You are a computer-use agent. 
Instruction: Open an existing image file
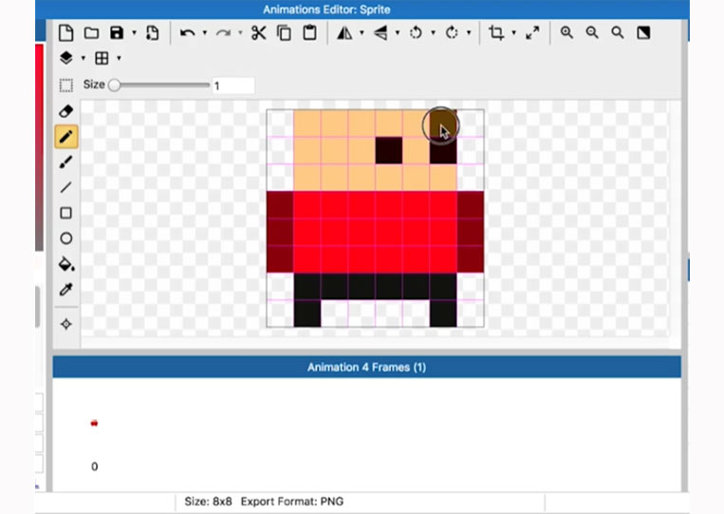(x=91, y=33)
